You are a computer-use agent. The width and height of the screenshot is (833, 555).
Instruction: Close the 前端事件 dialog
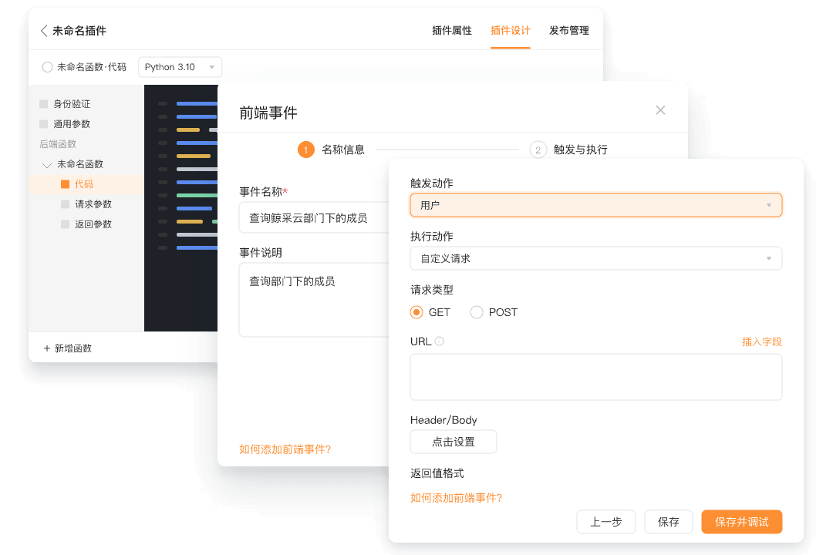point(660,110)
